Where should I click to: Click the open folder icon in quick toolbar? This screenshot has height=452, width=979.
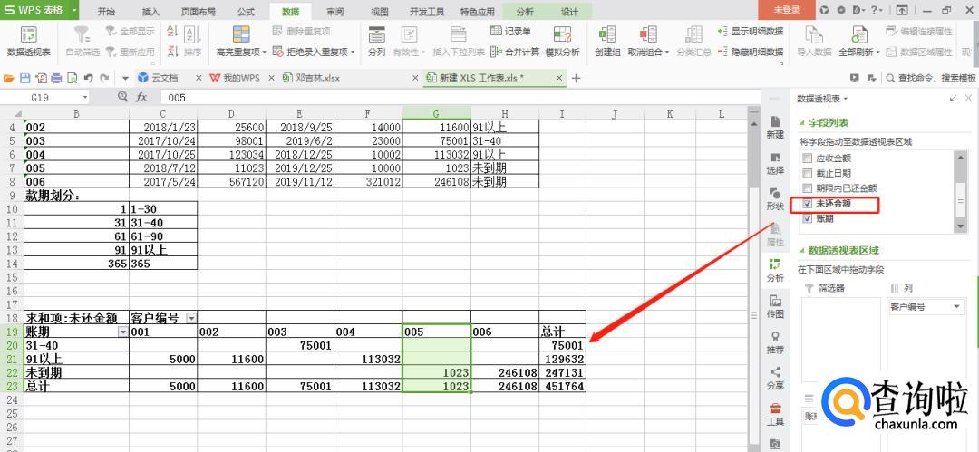[x=9, y=78]
